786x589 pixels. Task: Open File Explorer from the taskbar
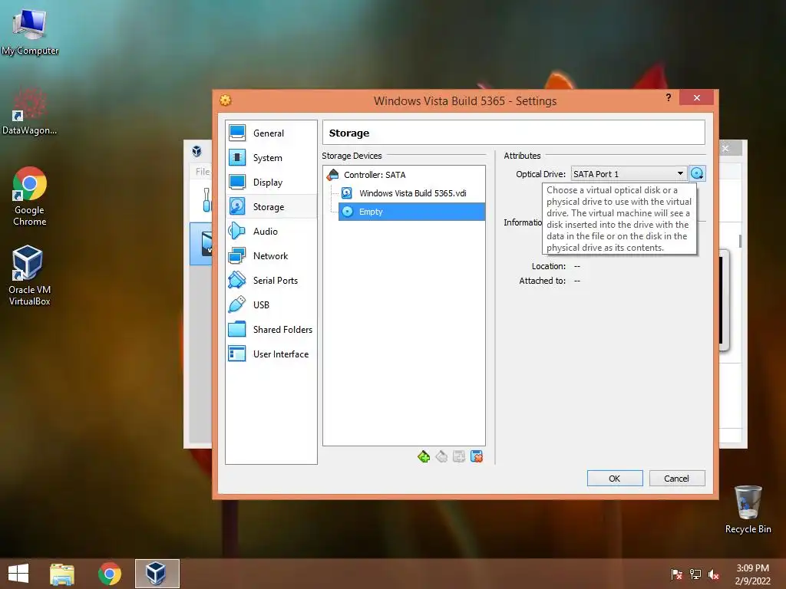(x=62, y=574)
